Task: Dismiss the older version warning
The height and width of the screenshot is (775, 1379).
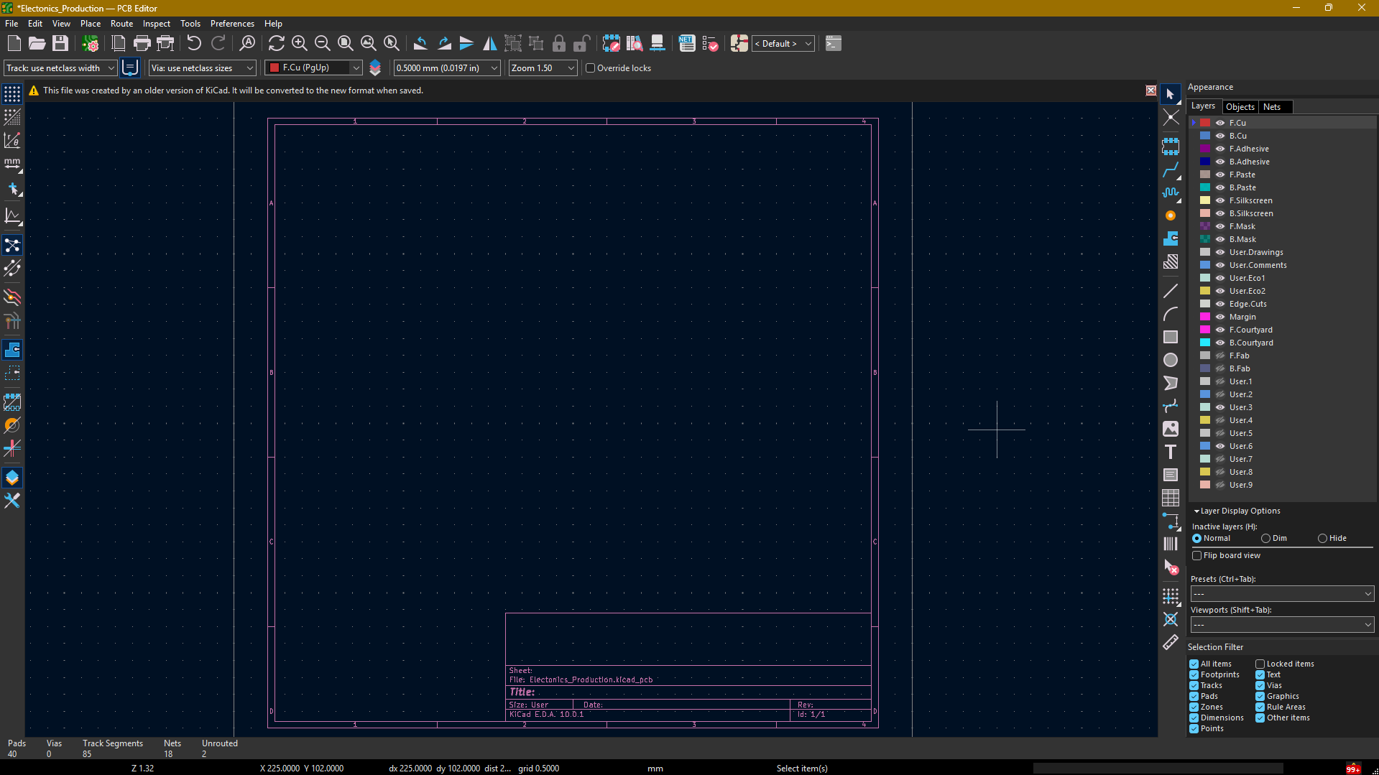Action: [1151, 91]
